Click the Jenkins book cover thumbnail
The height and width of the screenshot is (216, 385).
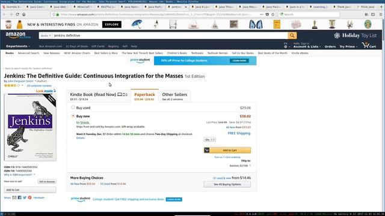[x=30, y=127]
